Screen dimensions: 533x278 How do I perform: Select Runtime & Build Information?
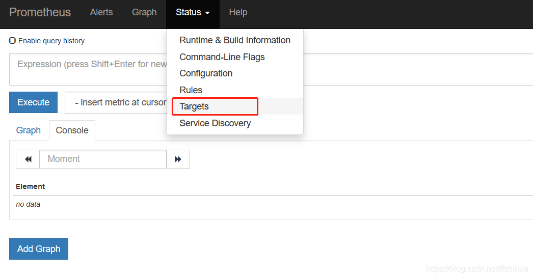(x=235, y=40)
